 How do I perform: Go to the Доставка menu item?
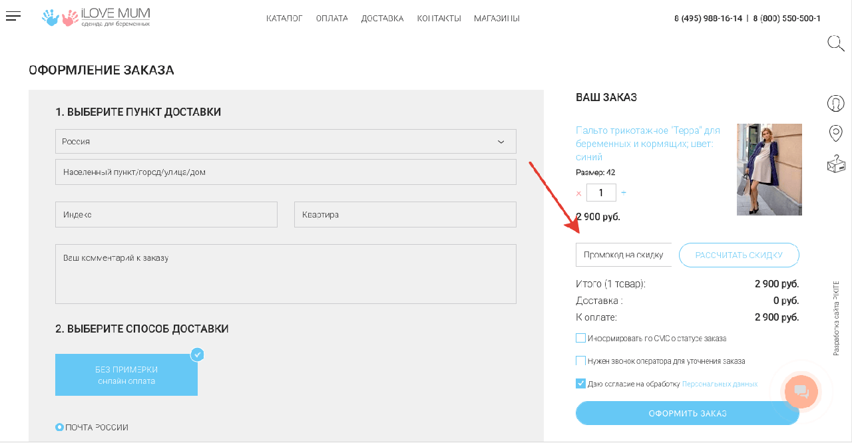382,19
